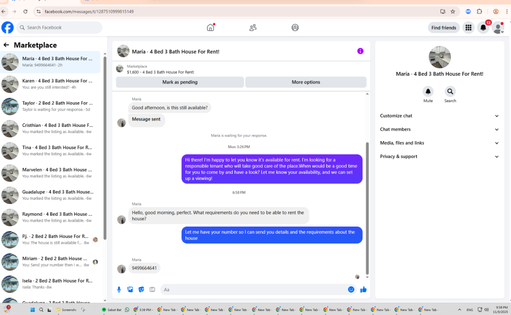This screenshot has width=511, height=315.
Task: Click the More options button
Action: pyautogui.click(x=306, y=82)
